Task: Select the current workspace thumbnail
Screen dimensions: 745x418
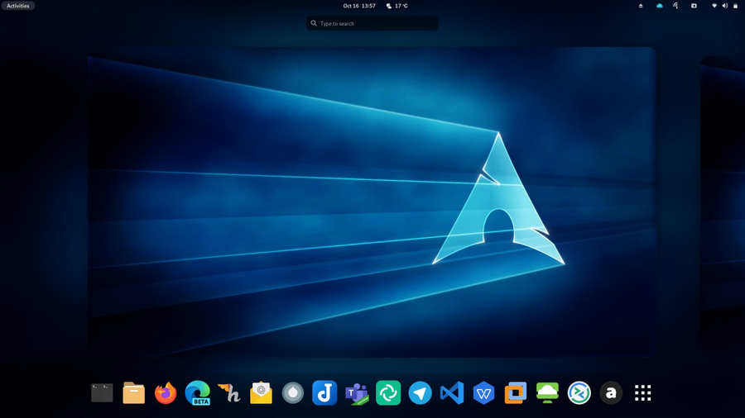Action: pyautogui.click(x=372, y=202)
